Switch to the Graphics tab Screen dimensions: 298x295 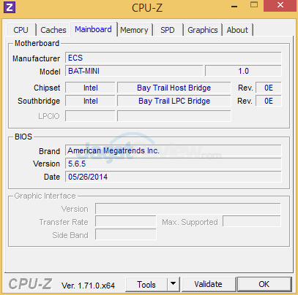pos(203,30)
